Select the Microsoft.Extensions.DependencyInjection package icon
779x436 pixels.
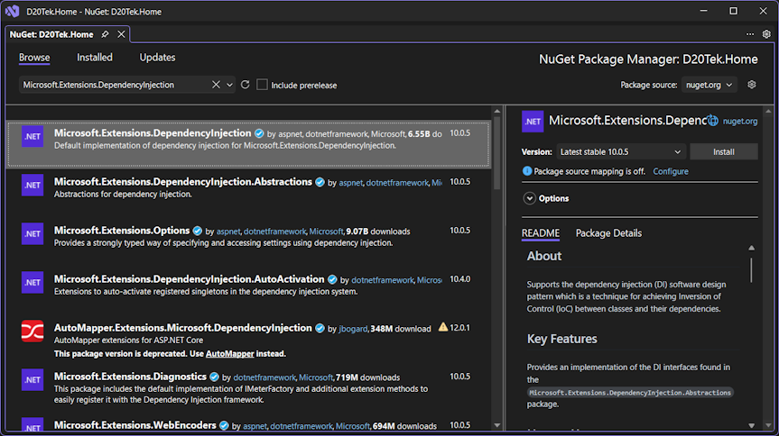(32, 137)
